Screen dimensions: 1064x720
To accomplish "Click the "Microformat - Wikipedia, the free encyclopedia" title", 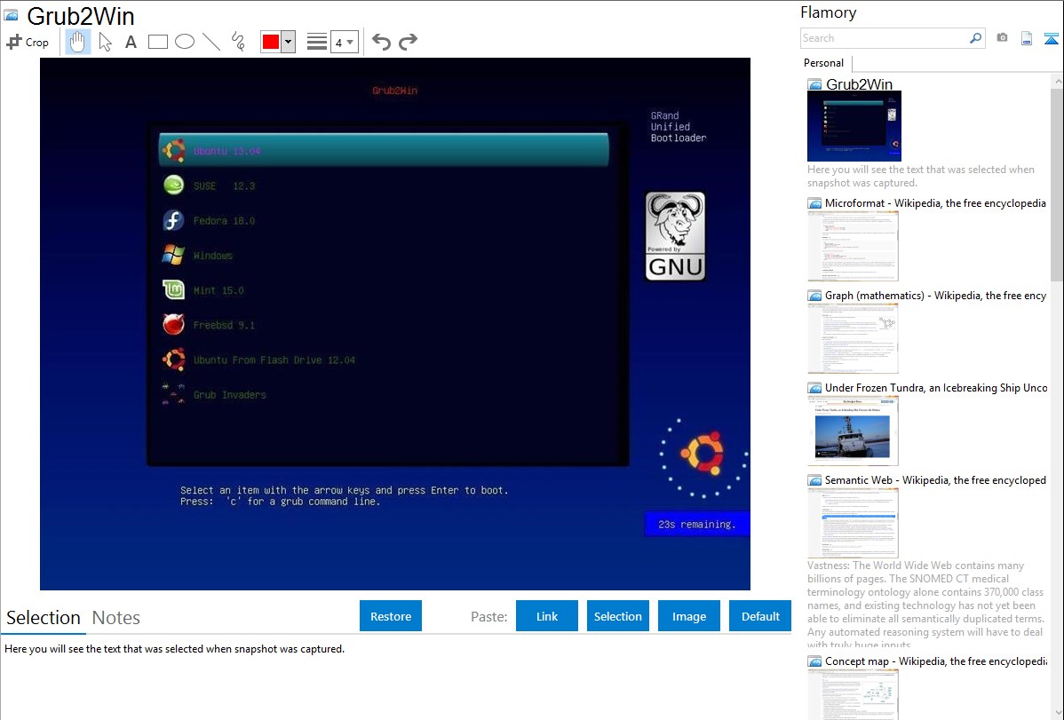I will [x=935, y=203].
